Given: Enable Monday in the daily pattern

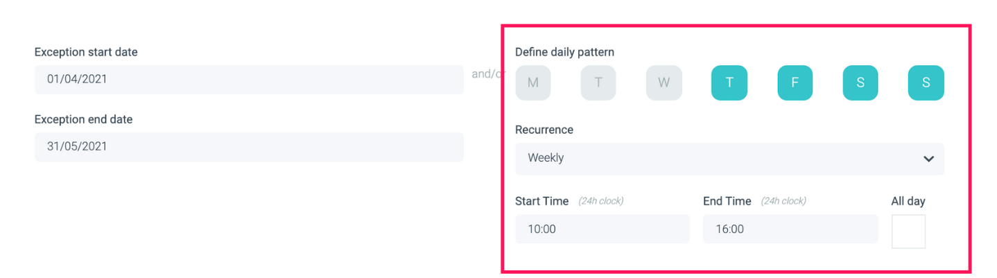Looking at the screenshot, I should point(532,83).
